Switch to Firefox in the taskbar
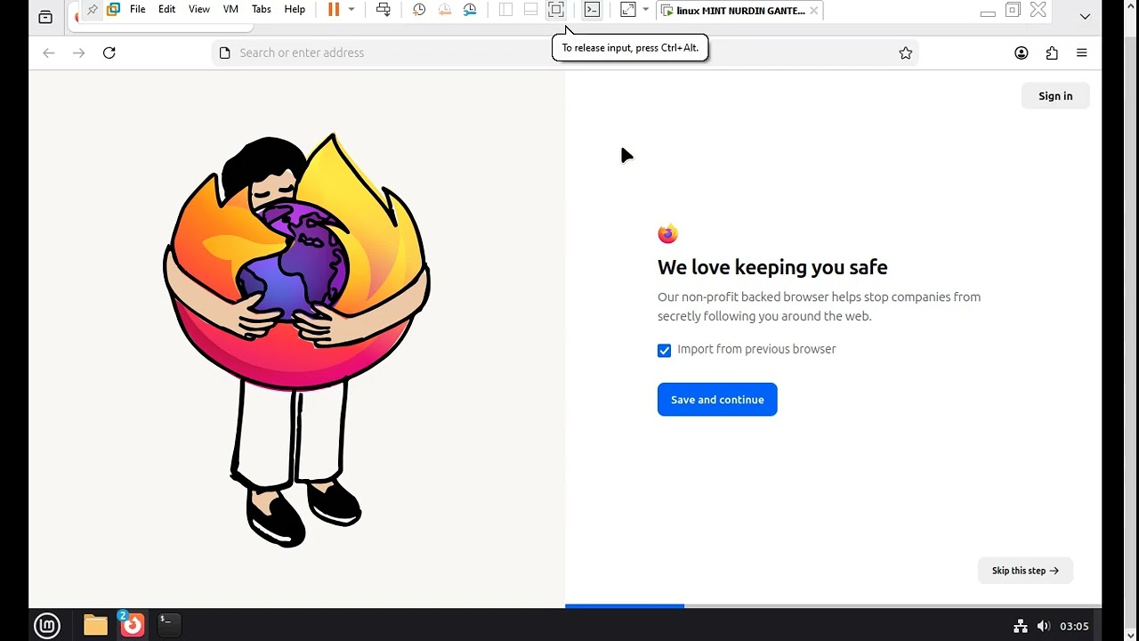Image resolution: width=1139 pixels, height=641 pixels. coord(132,625)
